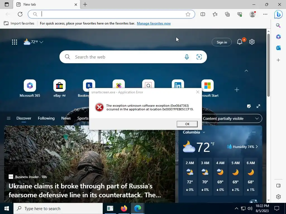Click the Sign in button
286x214 pixels.
[x=221, y=42]
